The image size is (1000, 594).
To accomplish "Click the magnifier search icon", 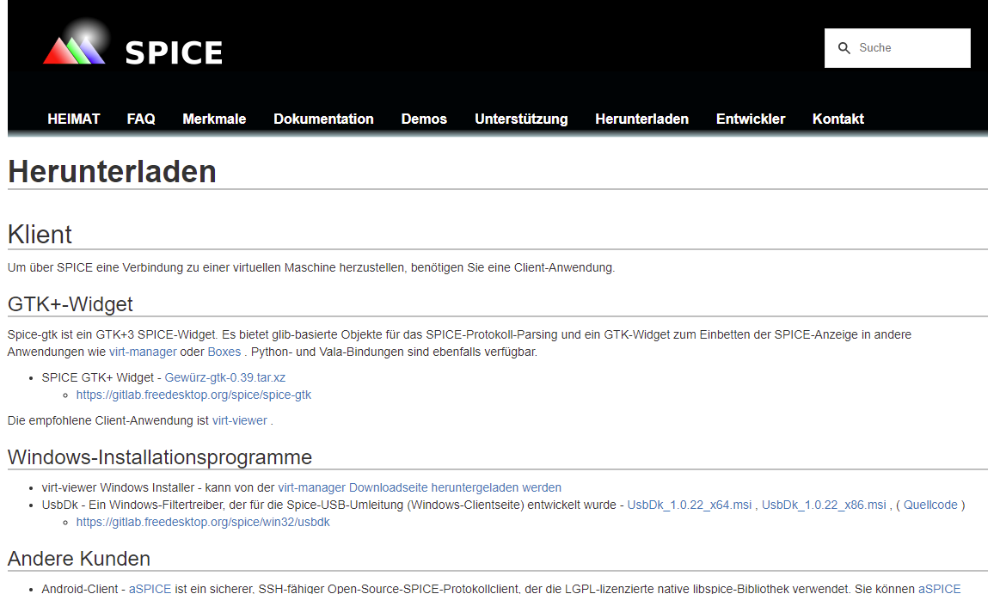I will click(x=844, y=48).
